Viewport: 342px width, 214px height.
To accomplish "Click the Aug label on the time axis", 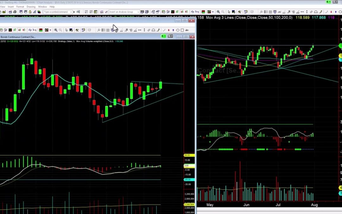I will tap(314, 205).
